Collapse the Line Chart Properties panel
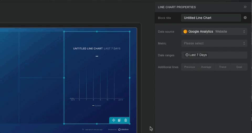This screenshot has width=252, height=133. (x=245, y=7)
